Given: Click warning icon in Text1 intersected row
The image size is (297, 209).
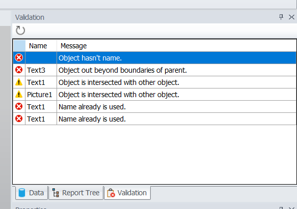Looking at the screenshot, I should pos(19,82).
